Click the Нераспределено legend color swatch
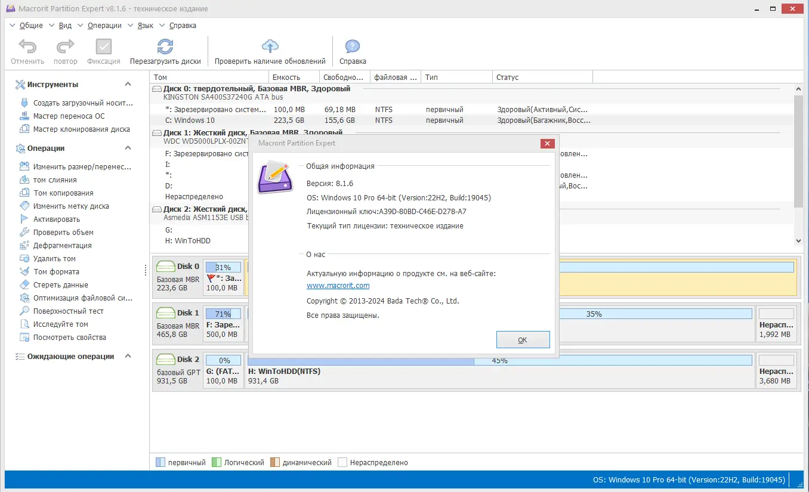 [x=342, y=462]
